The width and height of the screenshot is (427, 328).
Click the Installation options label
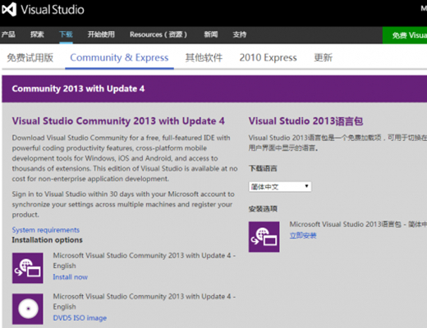[x=47, y=240]
